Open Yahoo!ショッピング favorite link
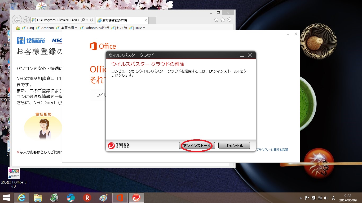This screenshot has height=203, width=362. pyautogui.click(x=95, y=28)
